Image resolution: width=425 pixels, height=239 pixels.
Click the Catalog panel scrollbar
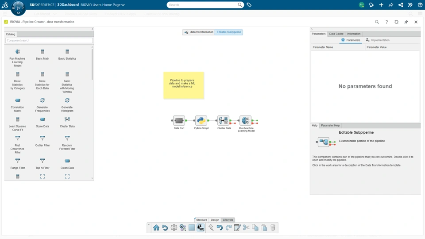[92, 64]
